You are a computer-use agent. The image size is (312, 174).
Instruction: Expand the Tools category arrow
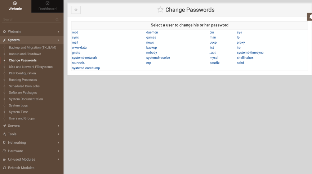pyautogui.click(x=58, y=134)
